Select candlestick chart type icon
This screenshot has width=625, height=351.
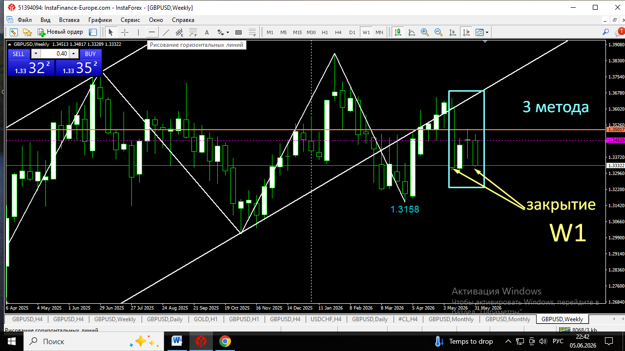coord(398,32)
